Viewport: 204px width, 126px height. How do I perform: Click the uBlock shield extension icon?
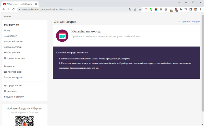pos(176,9)
